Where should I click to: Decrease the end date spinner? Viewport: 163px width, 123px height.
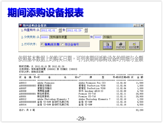(x=86, y=31)
